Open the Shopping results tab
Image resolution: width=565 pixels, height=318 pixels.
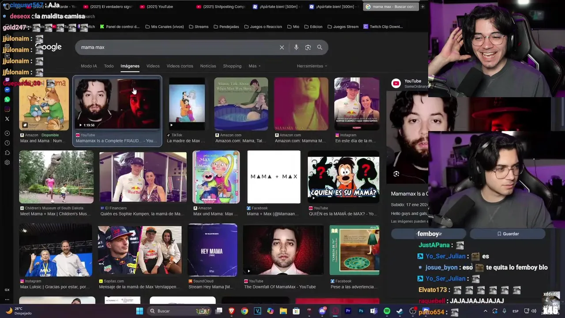coord(232,66)
